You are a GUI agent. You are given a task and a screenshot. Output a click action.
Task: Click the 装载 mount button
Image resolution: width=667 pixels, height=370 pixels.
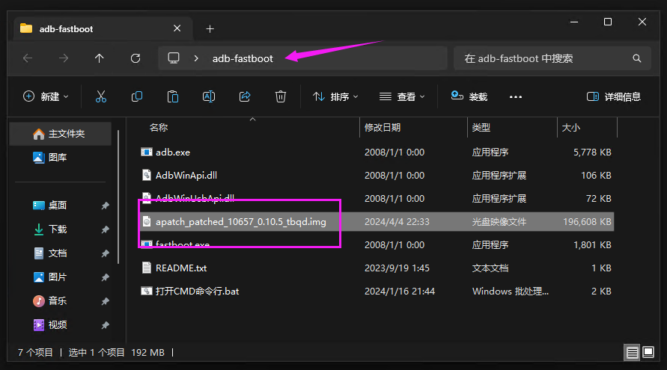pos(469,96)
